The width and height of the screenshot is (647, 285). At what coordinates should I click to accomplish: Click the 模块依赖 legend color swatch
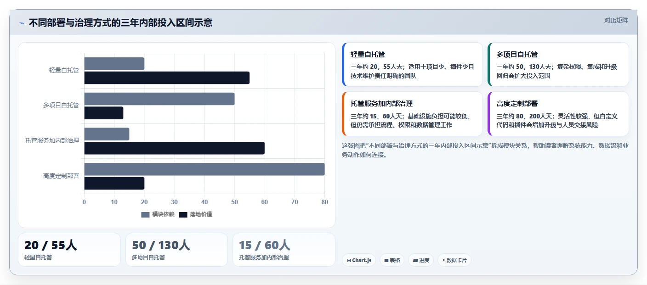tap(145, 215)
